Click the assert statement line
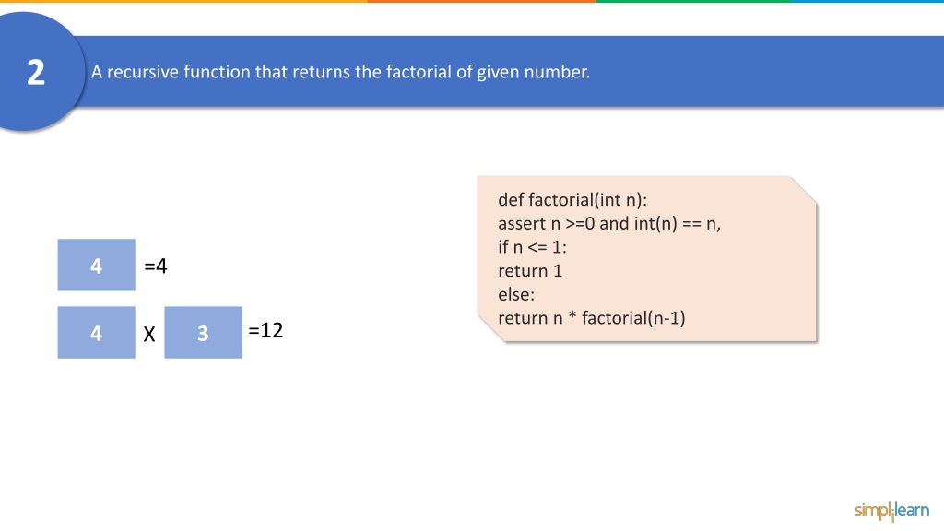944x531 pixels. point(609,223)
